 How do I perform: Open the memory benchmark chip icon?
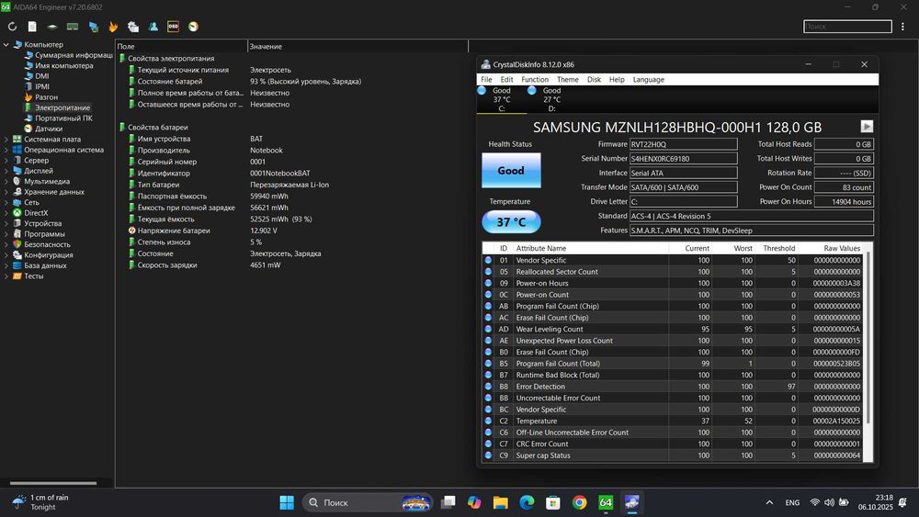(x=73, y=27)
